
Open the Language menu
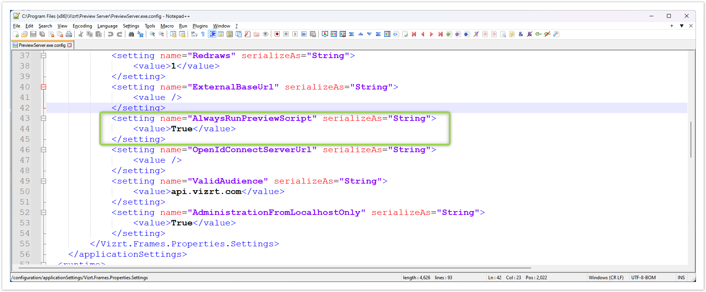tap(108, 26)
